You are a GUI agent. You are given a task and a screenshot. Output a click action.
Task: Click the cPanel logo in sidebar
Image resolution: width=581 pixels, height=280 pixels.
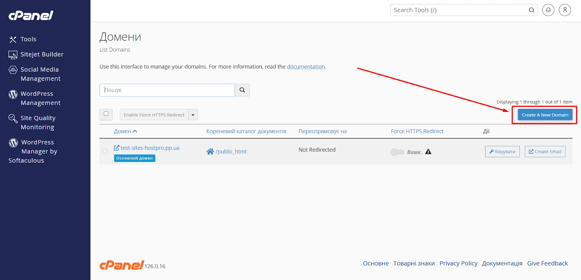(x=31, y=15)
